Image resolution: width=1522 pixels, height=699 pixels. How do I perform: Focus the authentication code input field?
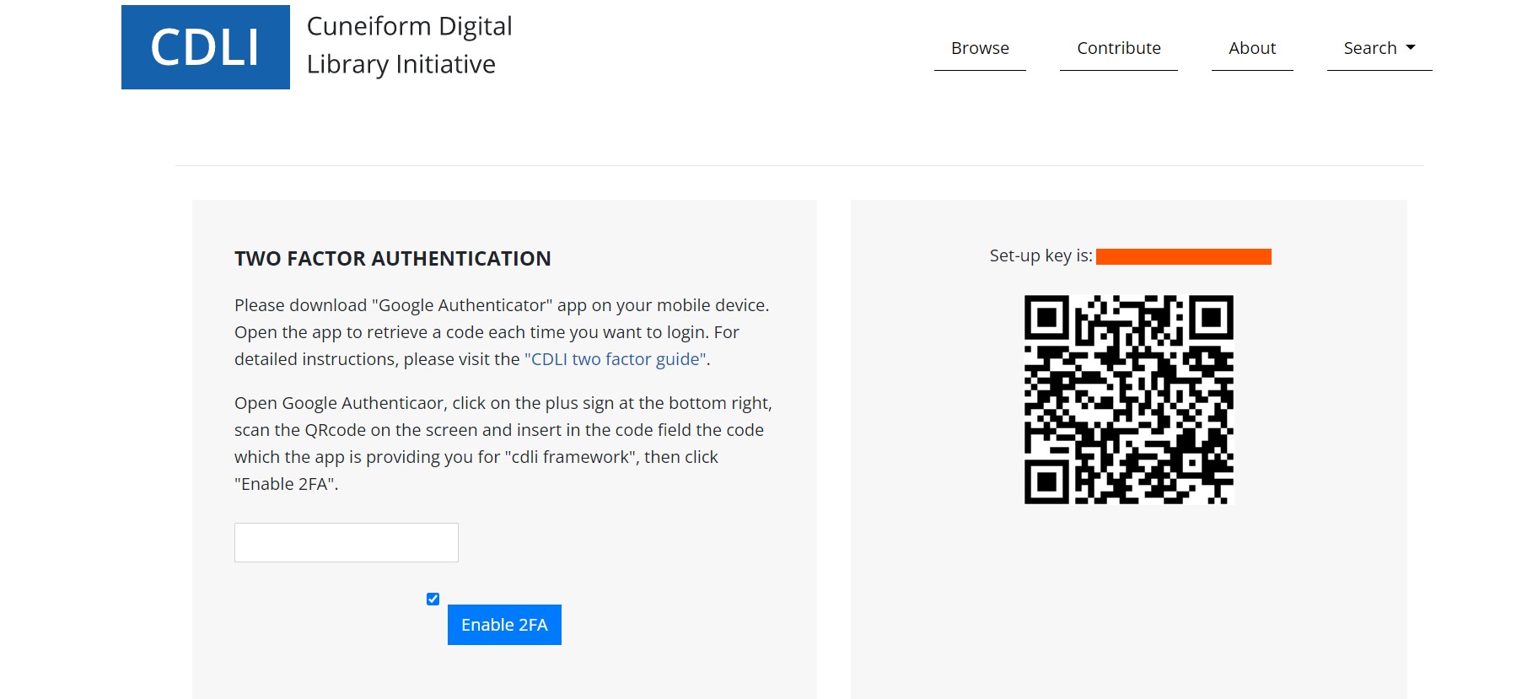(x=347, y=542)
